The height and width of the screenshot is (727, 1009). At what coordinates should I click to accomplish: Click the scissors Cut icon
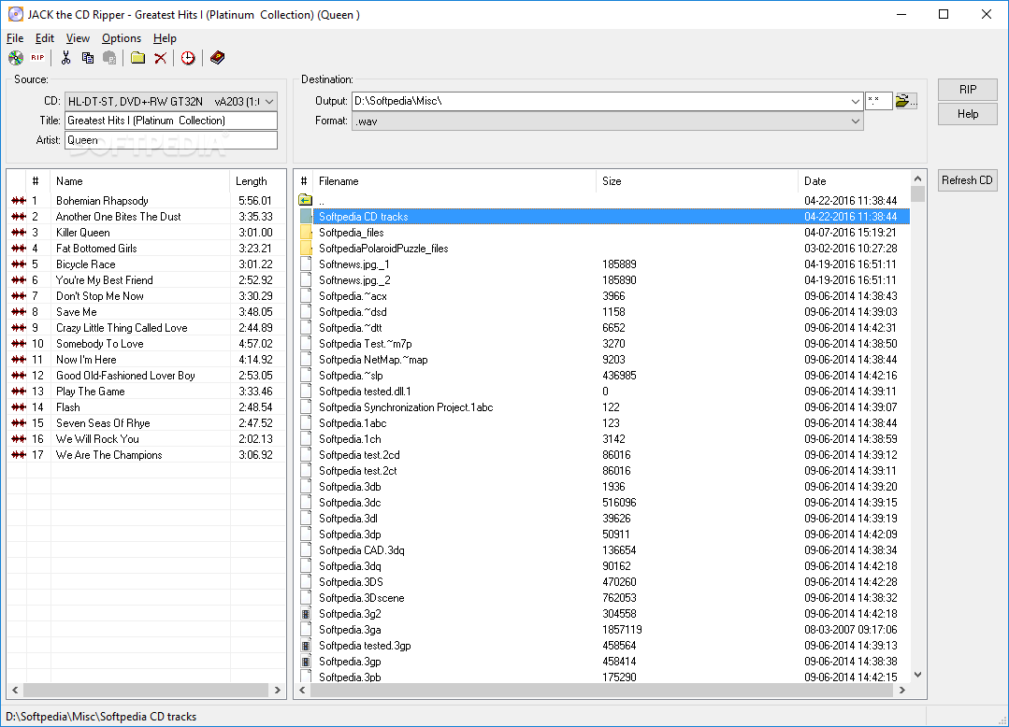click(x=65, y=58)
